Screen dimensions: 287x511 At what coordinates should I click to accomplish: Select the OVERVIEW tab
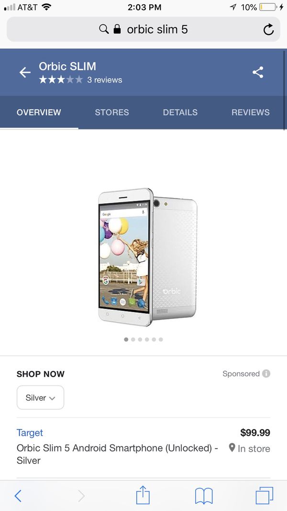coord(39,113)
